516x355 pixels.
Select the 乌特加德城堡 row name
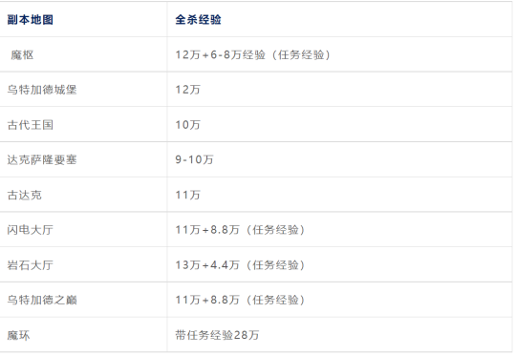pos(42,90)
